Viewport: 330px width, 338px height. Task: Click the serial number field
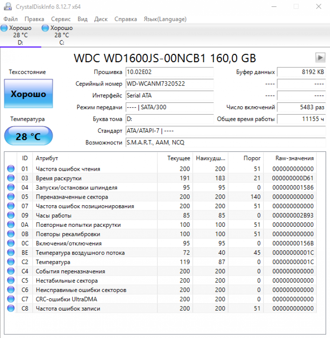tap(169, 84)
